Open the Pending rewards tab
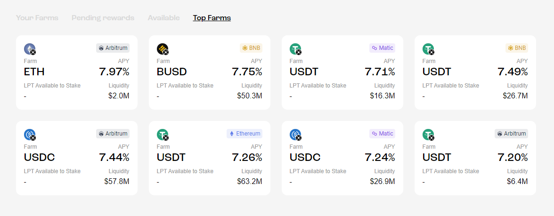 (x=103, y=18)
